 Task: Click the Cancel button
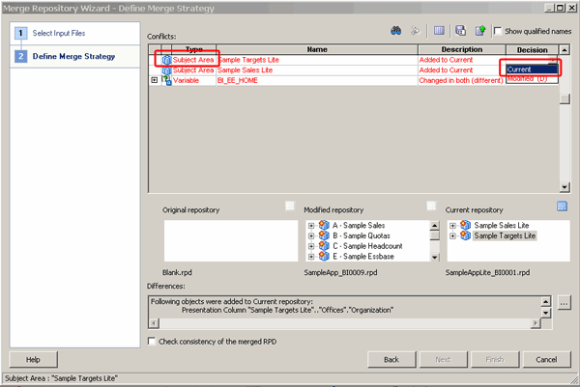[x=546, y=360]
